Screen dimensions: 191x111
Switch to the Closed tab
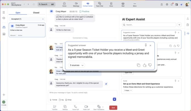(x=36, y=13)
